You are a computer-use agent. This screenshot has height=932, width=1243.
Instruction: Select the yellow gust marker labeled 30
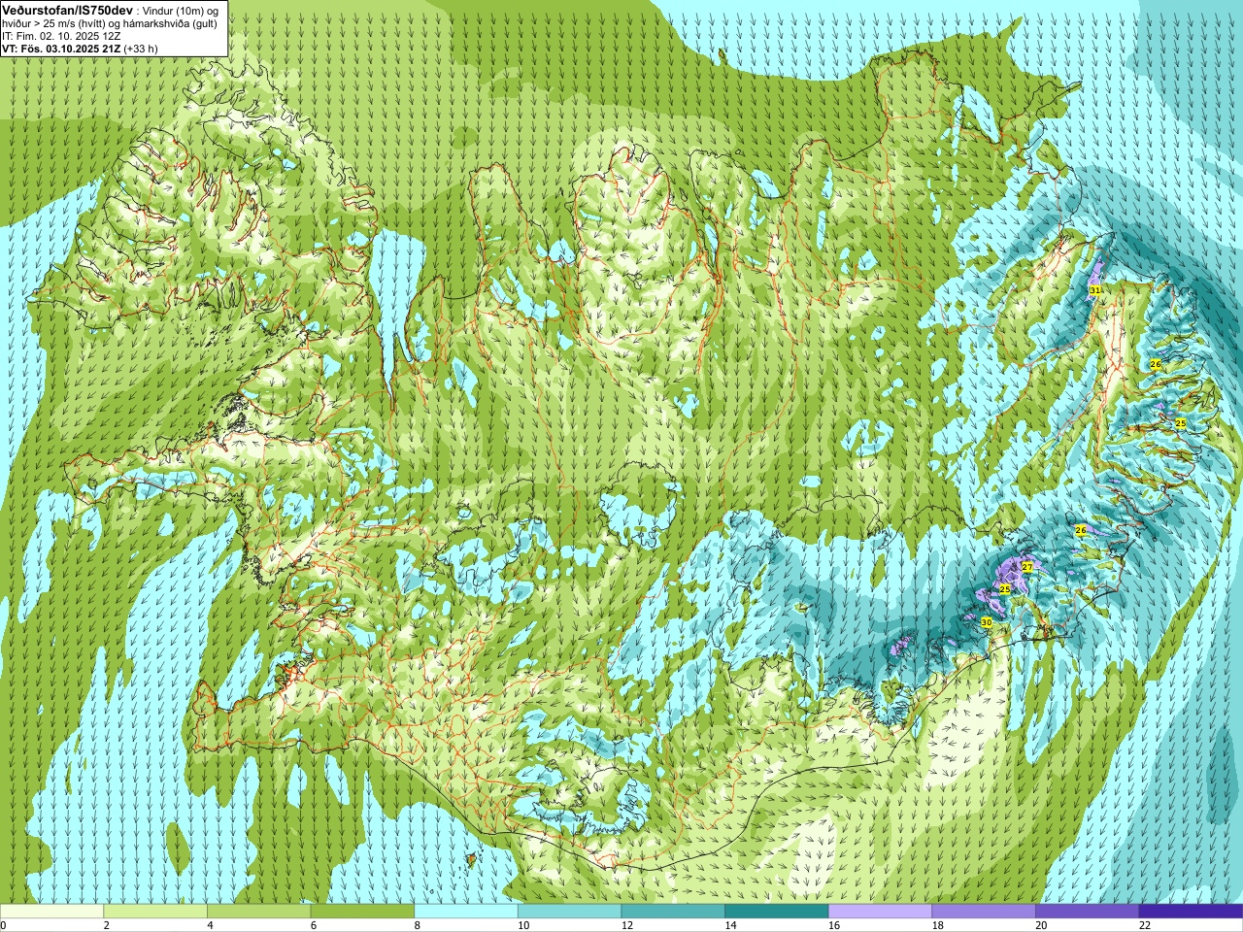click(x=987, y=622)
